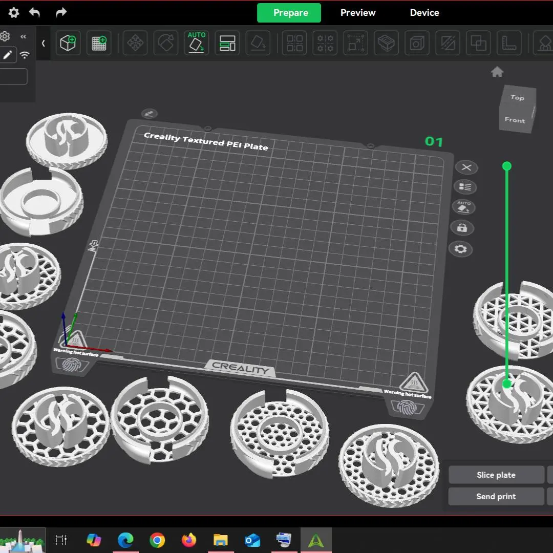
Task: Add a new plate with grid icon
Action: 99,43
